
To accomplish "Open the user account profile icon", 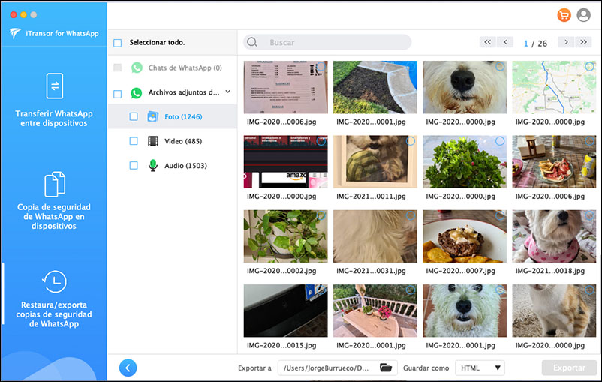I will click(583, 15).
